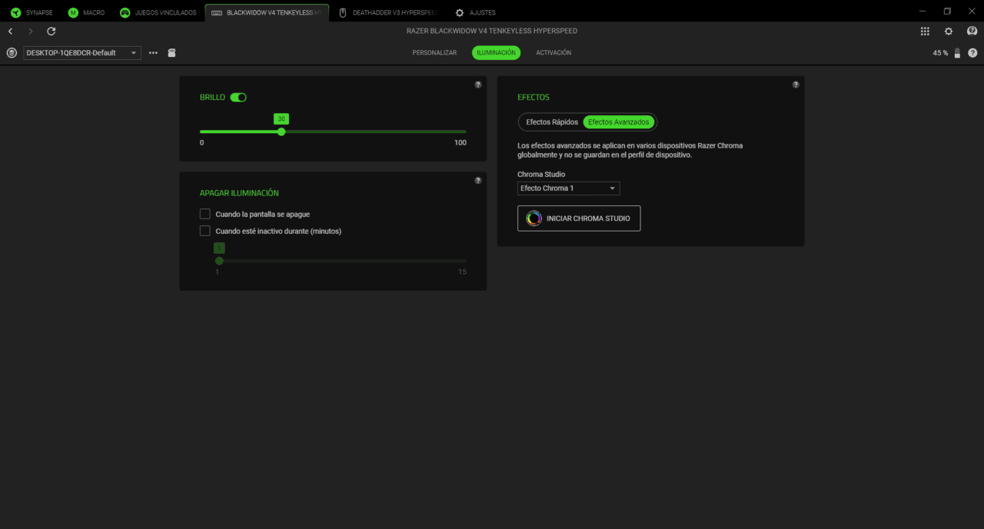This screenshot has height=529, width=984.
Task: Click the brightness value 30 label
Action: tap(281, 119)
